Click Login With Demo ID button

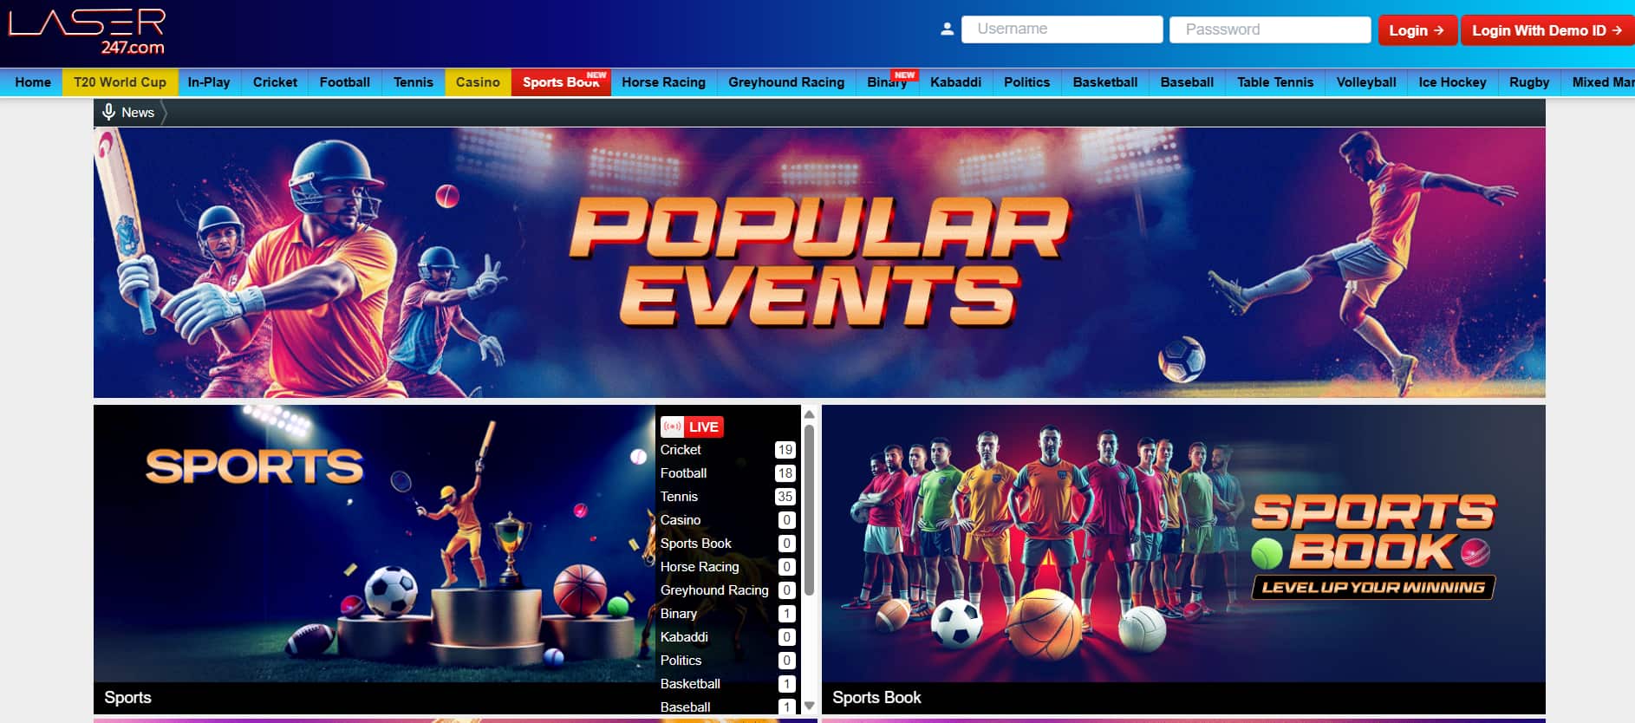1547,30
